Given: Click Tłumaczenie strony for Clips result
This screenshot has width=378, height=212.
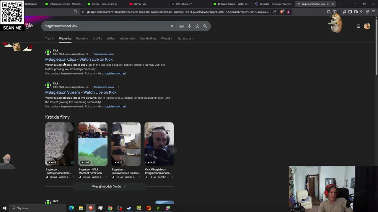Looking at the screenshot, I should click(103, 54).
